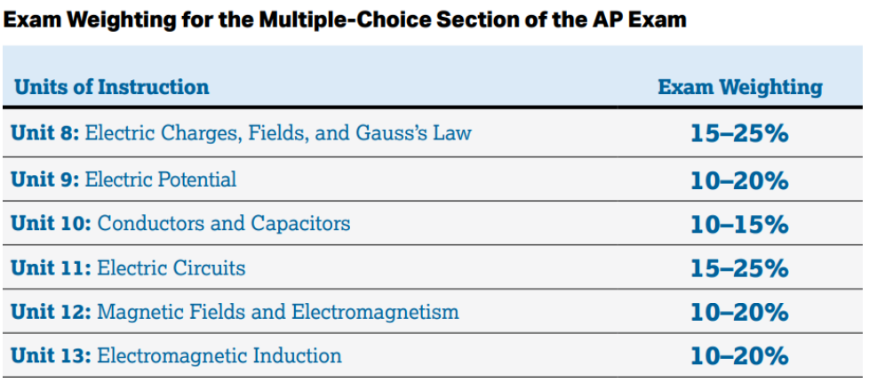This screenshot has height=382, width=869.
Task: Click Unit 10: Conductors and Capacitors
Action: (x=180, y=223)
